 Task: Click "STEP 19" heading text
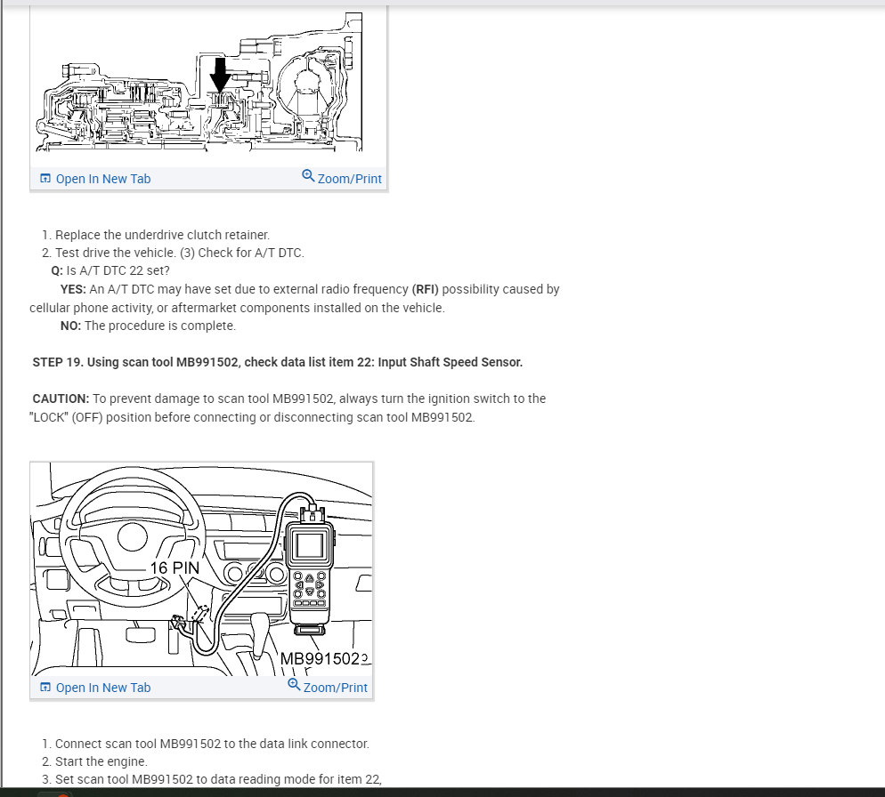point(277,362)
